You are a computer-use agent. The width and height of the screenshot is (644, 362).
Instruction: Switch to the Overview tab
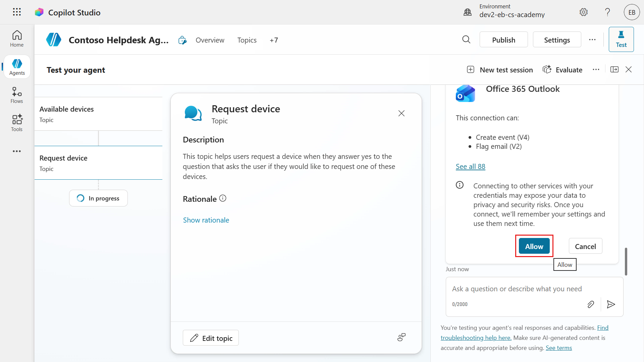(x=210, y=40)
